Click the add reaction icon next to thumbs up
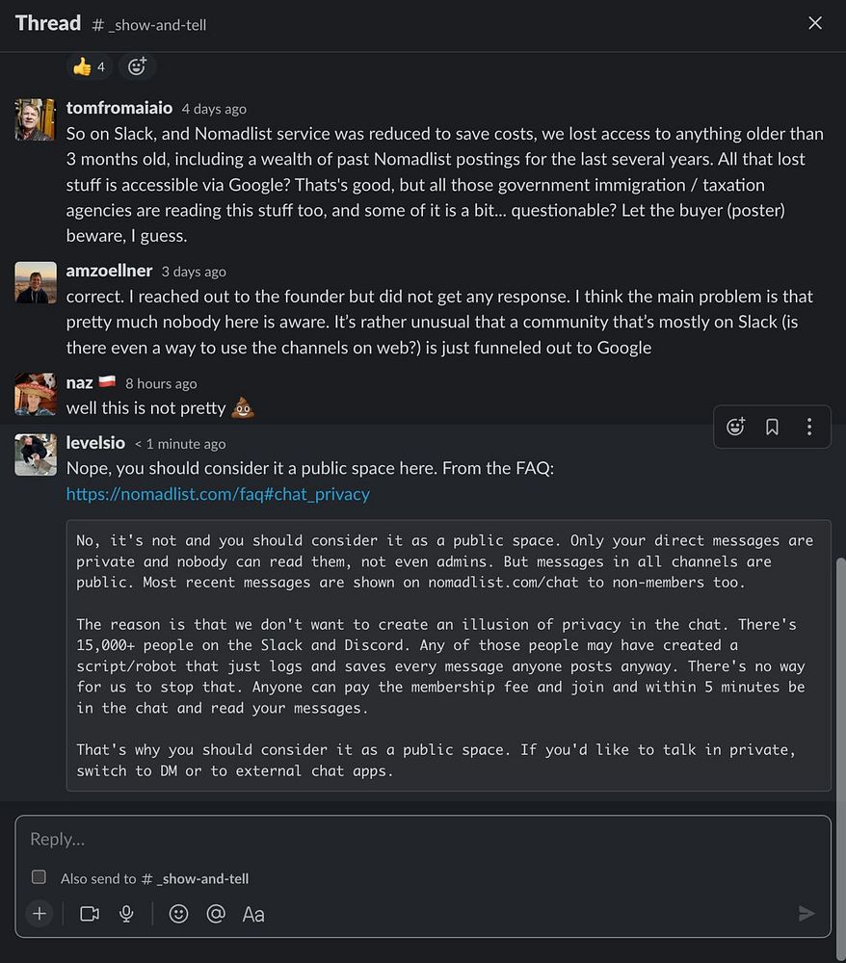Viewport: 846px width, 963px height. 137,66
